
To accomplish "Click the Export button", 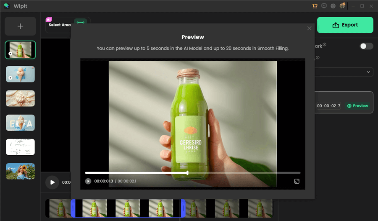I will click(345, 25).
